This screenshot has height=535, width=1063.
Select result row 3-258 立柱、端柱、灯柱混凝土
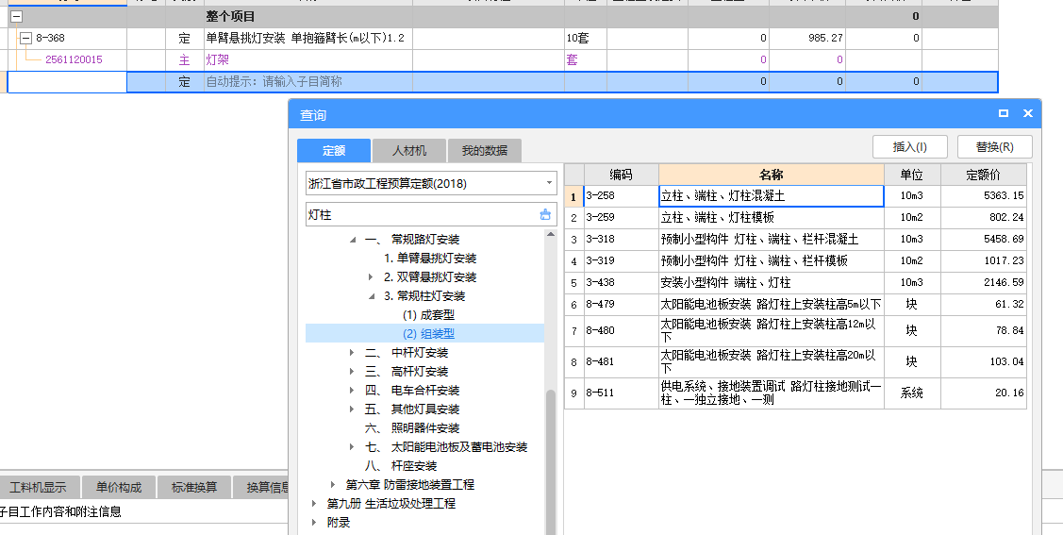(796, 196)
